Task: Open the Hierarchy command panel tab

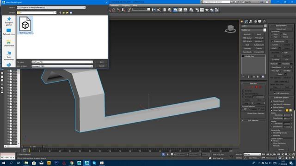Action: (x=251, y=22)
